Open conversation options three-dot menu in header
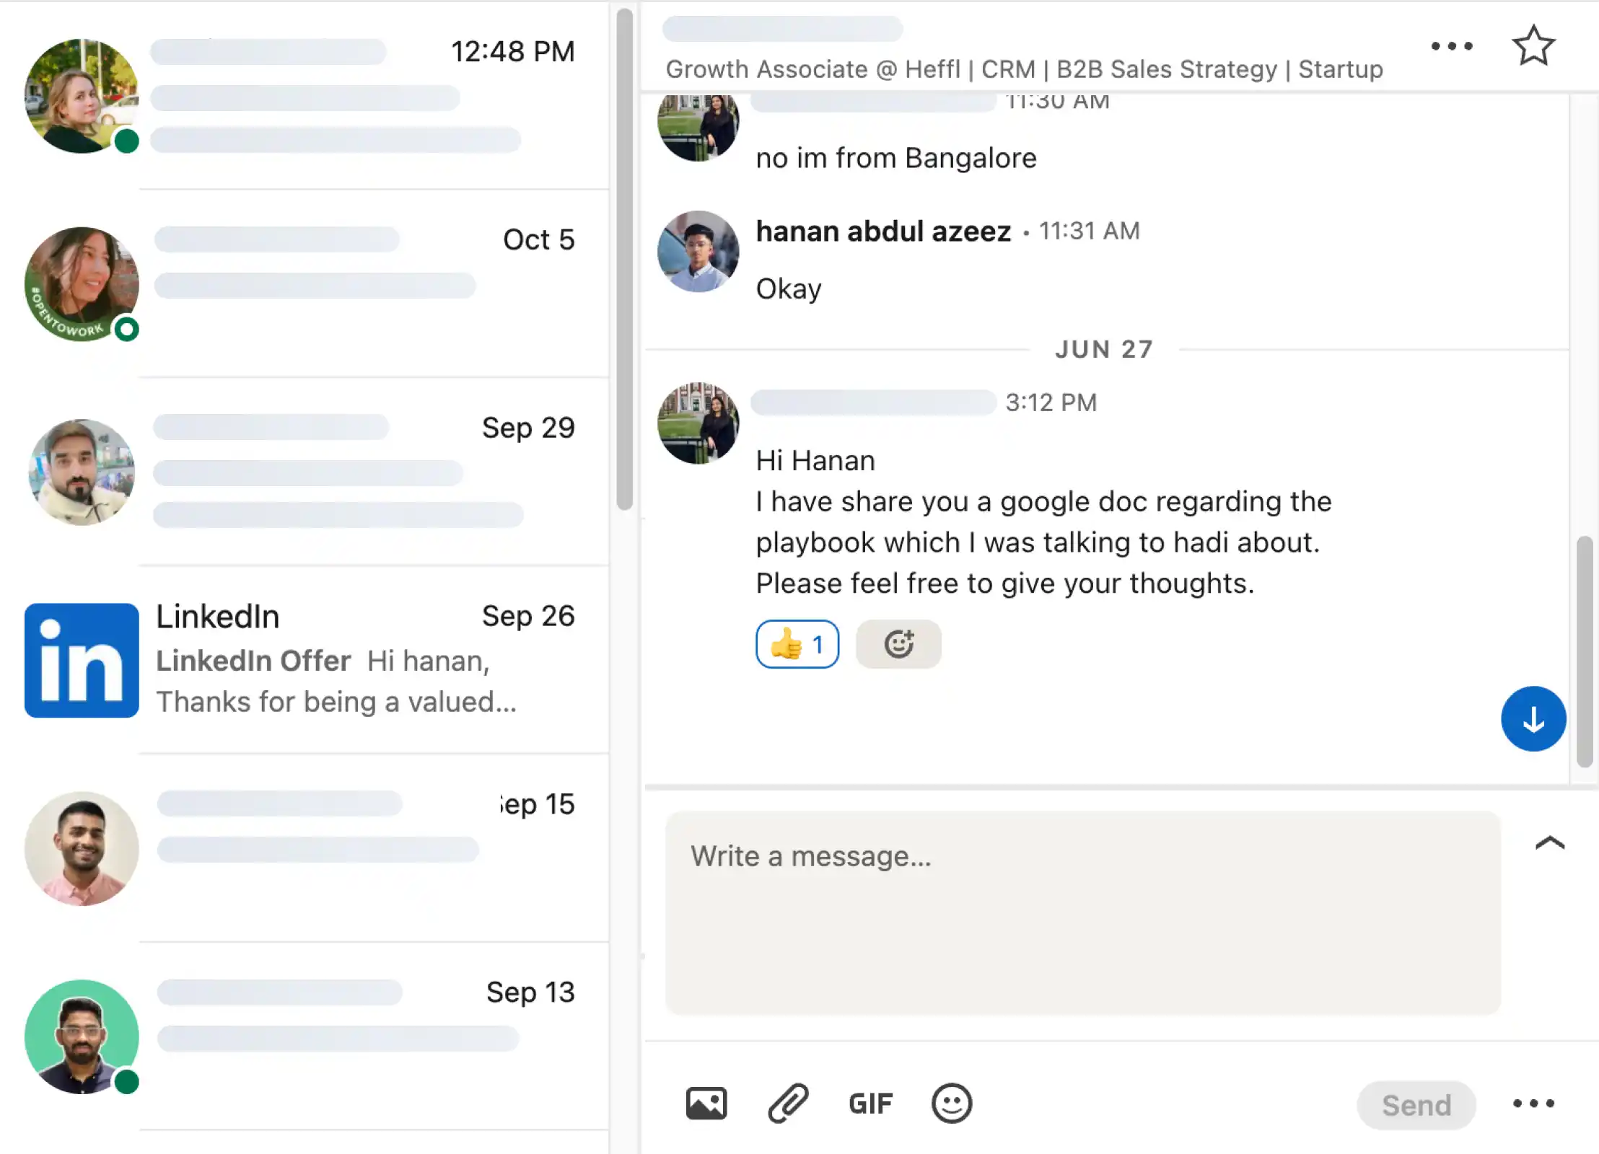The width and height of the screenshot is (1599, 1154). coord(1452,46)
